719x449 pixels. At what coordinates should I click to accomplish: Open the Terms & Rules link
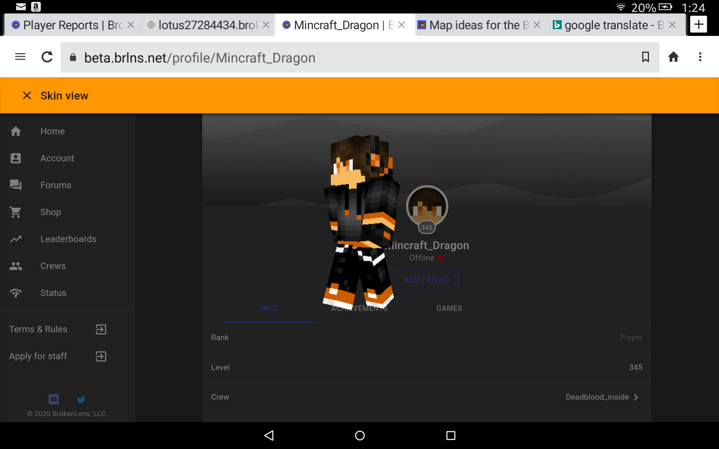(x=38, y=329)
